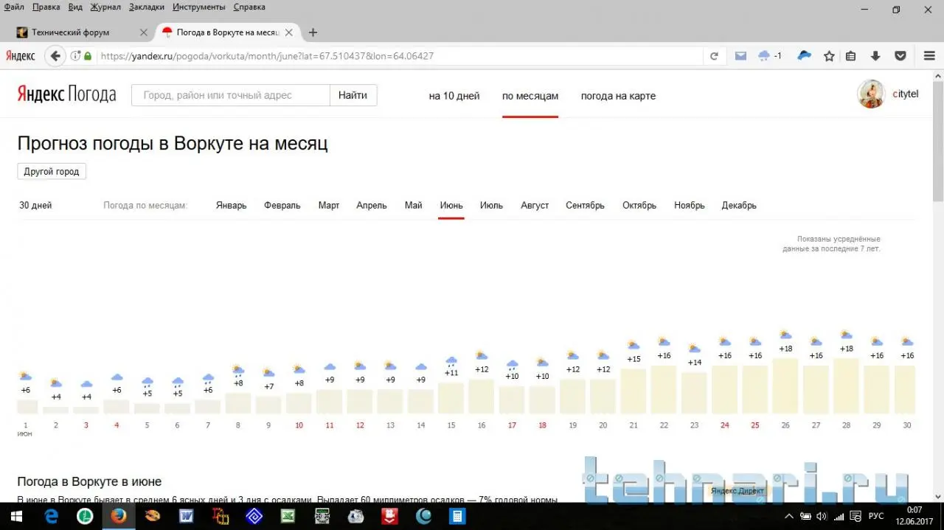
Task: Click the green padlock site security icon
Action: [88, 56]
